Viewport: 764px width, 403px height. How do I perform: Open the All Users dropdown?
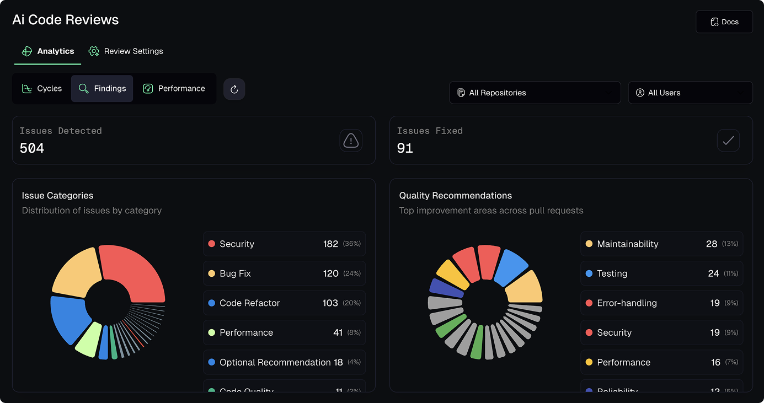[x=690, y=93]
